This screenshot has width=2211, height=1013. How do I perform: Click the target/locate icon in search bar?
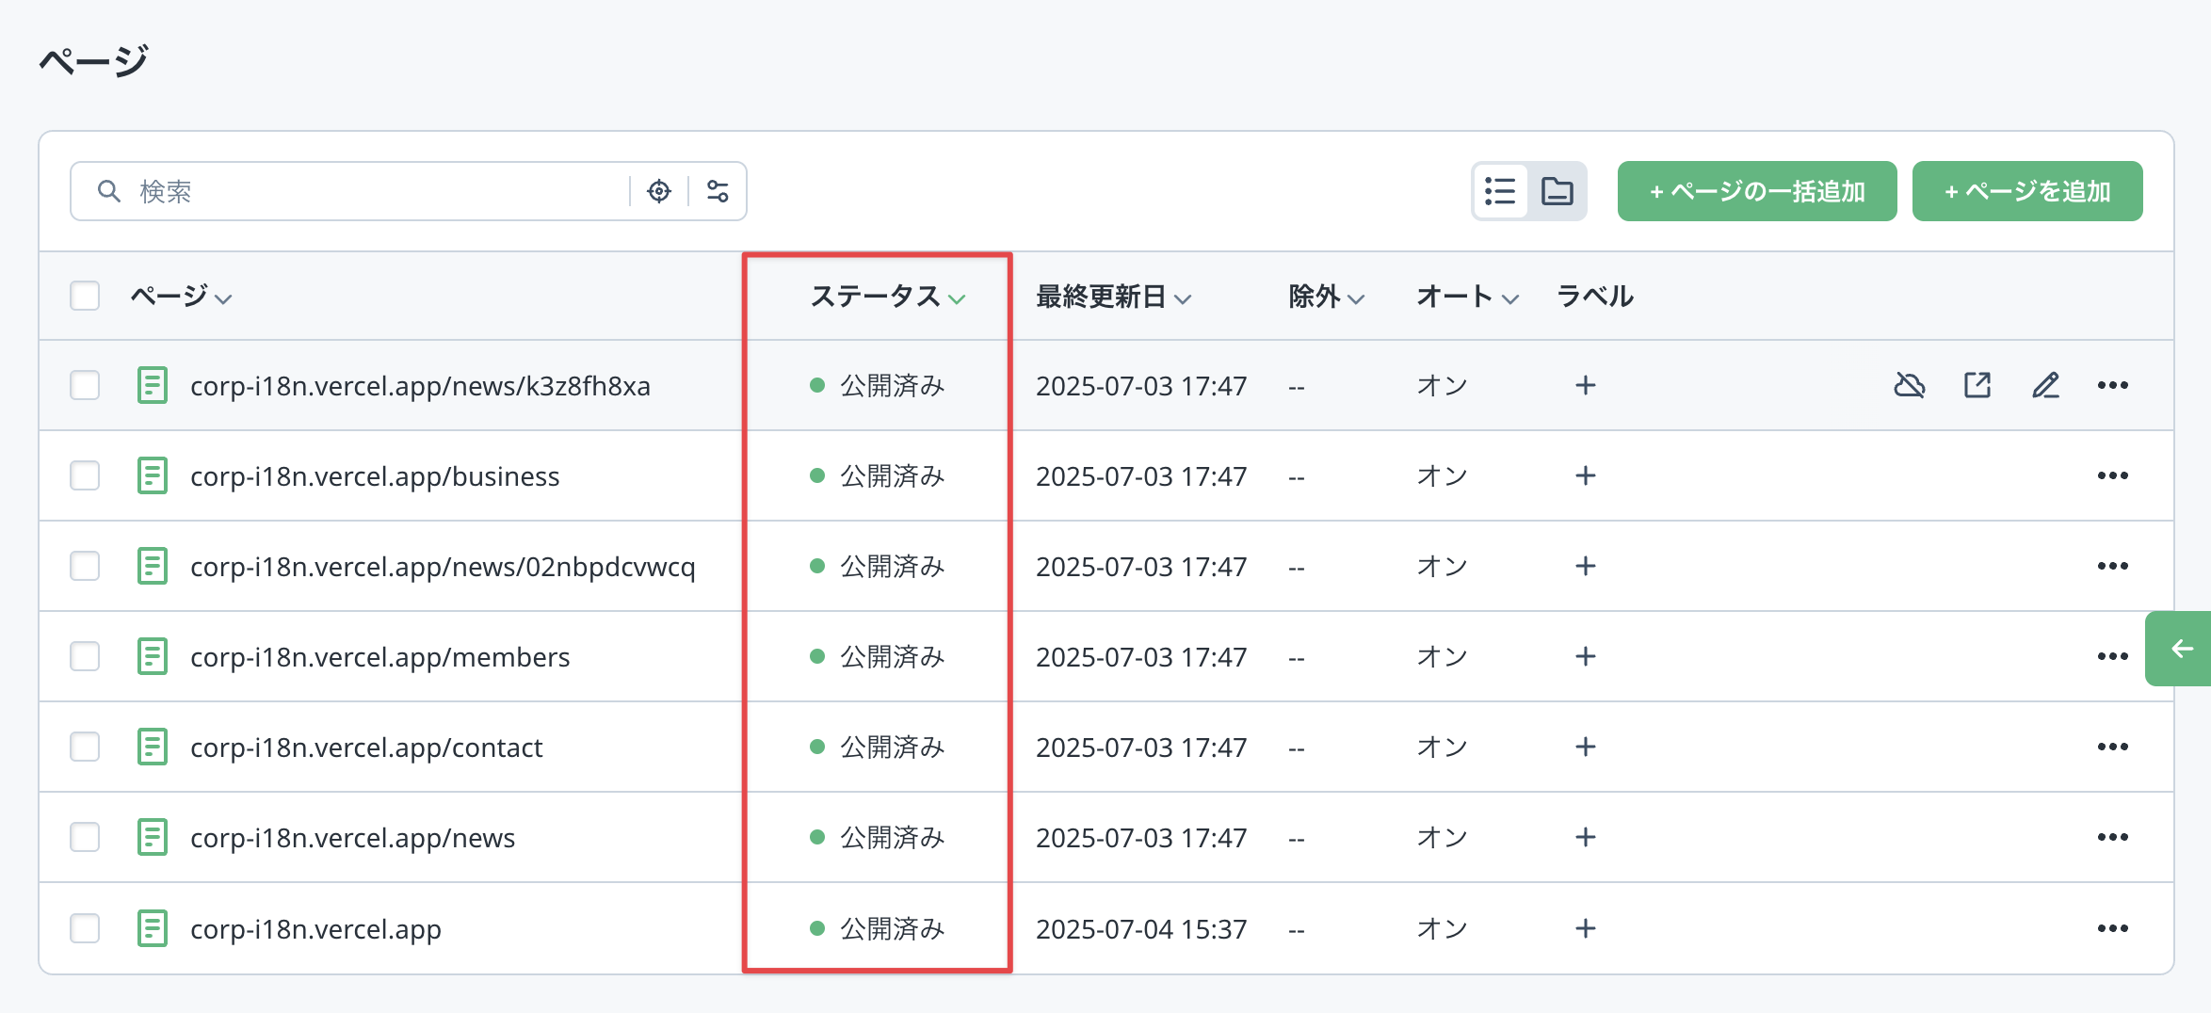[x=659, y=191]
